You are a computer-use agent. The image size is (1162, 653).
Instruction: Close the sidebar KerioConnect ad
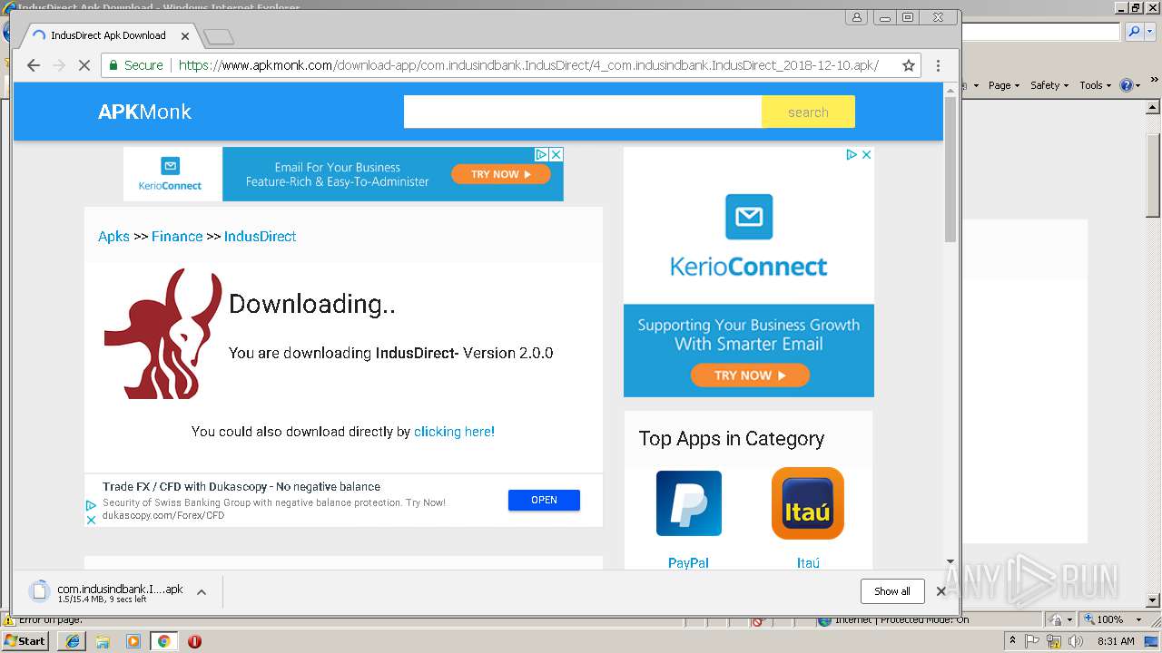866,154
